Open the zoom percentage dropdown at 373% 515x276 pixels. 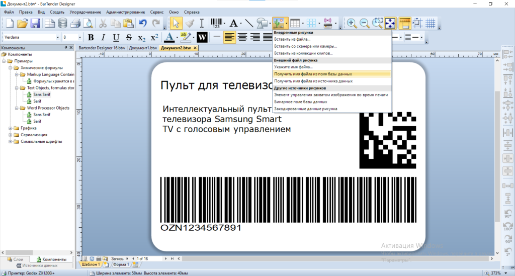pos(506,273)
